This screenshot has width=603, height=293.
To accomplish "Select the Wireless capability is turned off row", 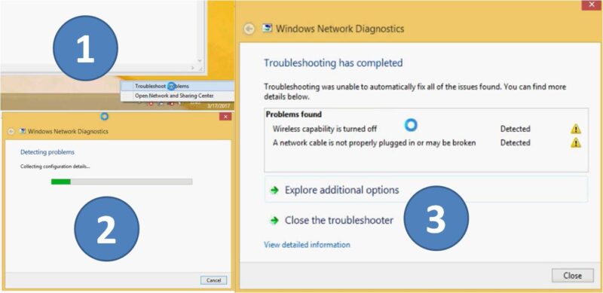I will click(x=426, y=129).
